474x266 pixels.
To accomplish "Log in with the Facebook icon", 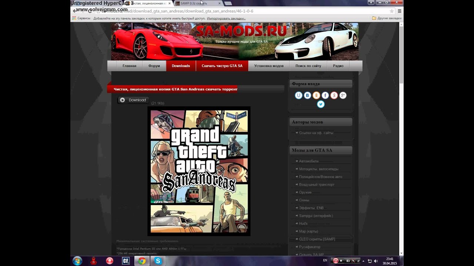I will point(325,95).
